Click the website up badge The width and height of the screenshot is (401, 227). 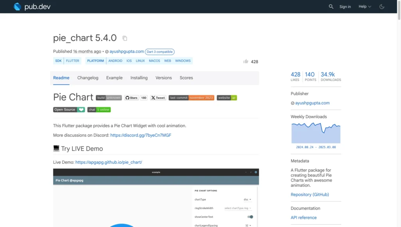227,98
